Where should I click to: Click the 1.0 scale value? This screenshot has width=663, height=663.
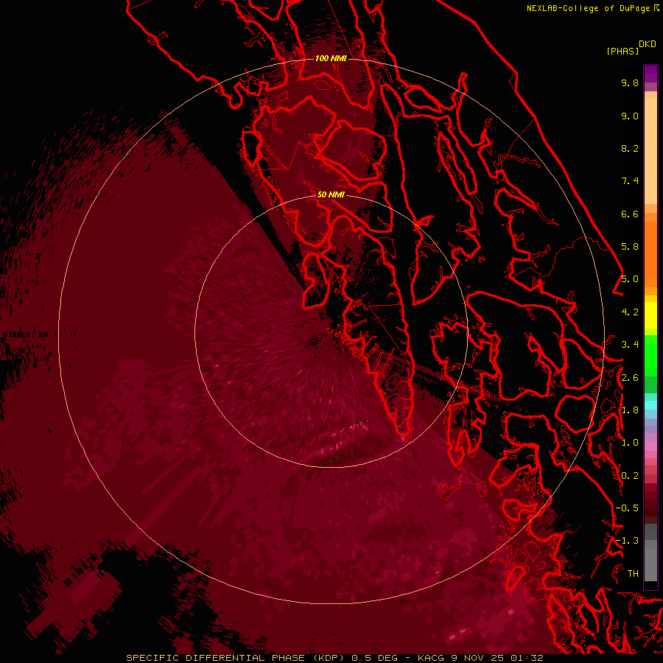pos(630,443)
